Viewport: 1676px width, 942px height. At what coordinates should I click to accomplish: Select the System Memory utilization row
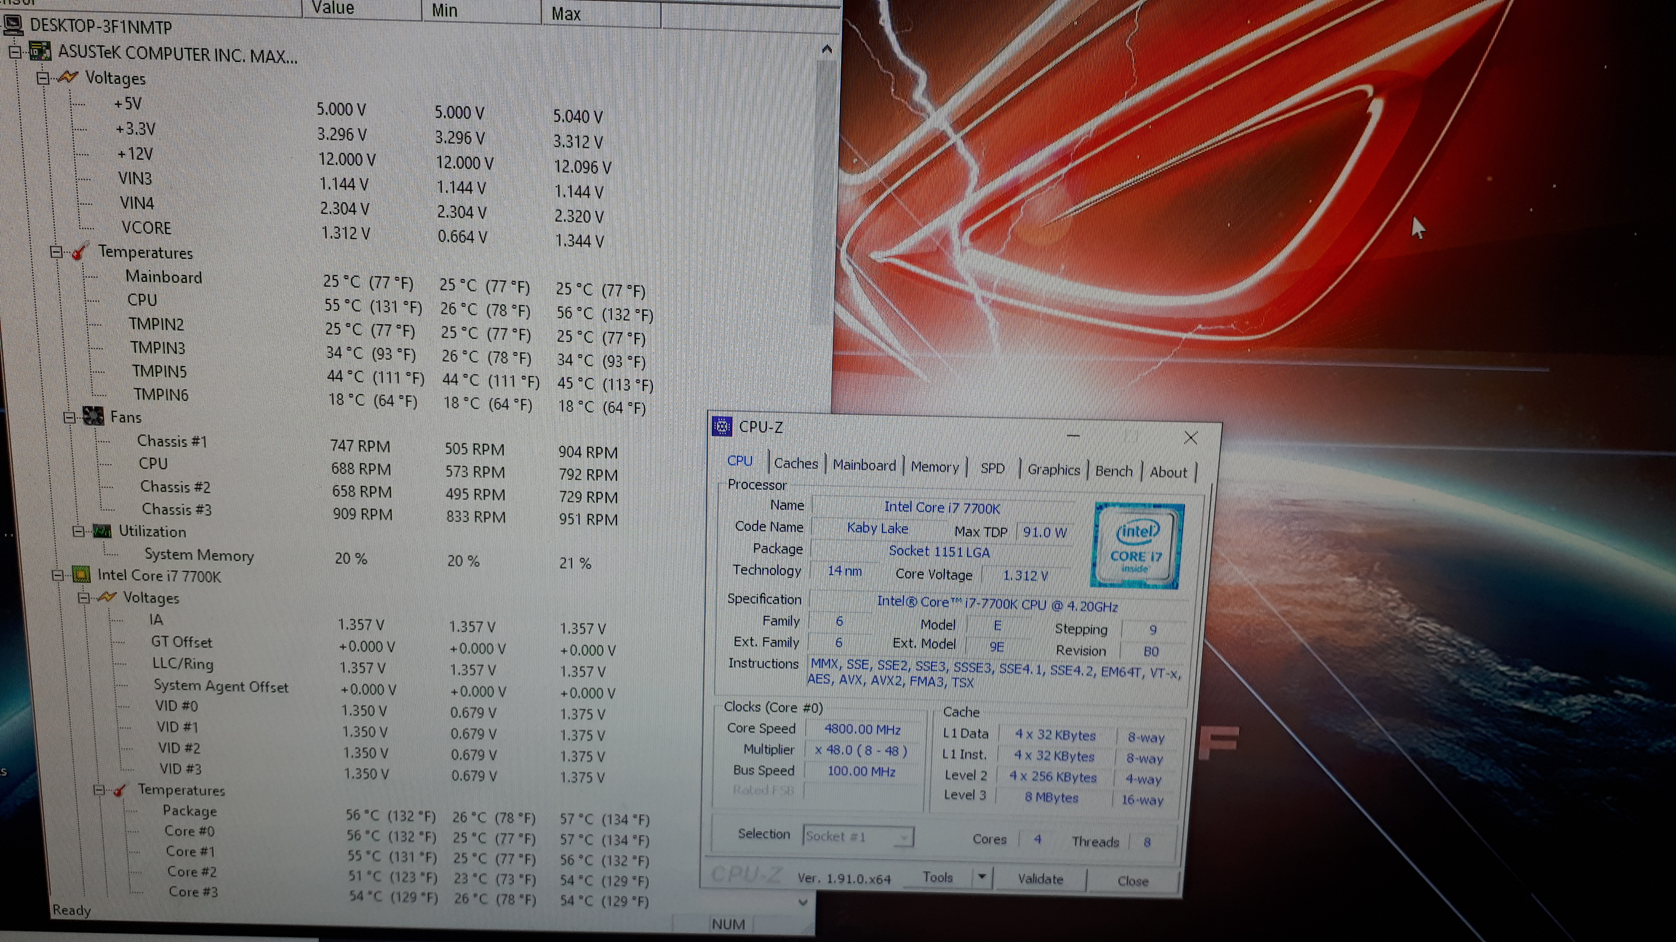368,559
